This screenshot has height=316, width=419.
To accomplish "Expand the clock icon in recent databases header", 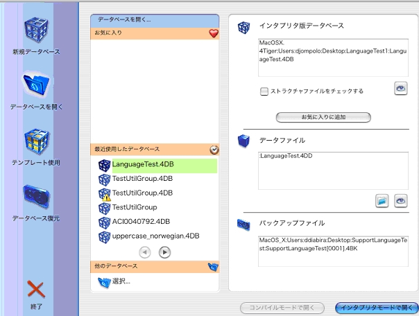I will (x=214, y=149).
